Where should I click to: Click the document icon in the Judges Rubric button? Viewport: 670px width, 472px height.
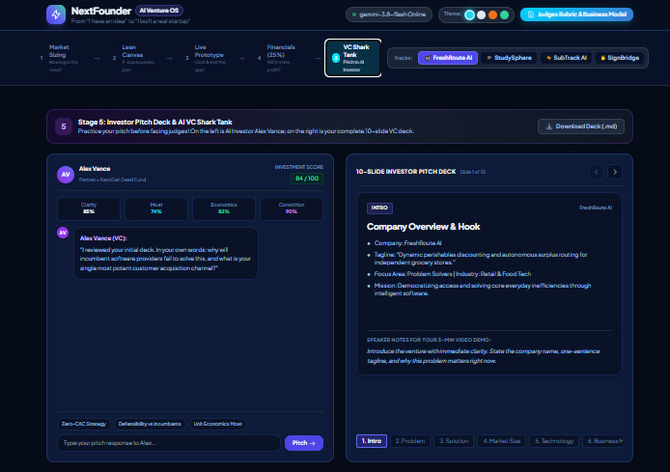pyautogui.click(x=531, y=14)
